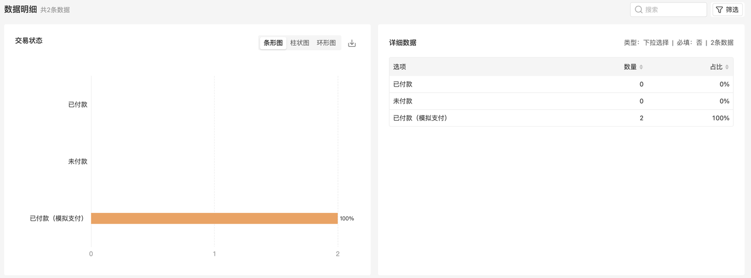This screenshot has height=278, width=751.
Task: Switch chart to 条形图 view
Action: 273,43
